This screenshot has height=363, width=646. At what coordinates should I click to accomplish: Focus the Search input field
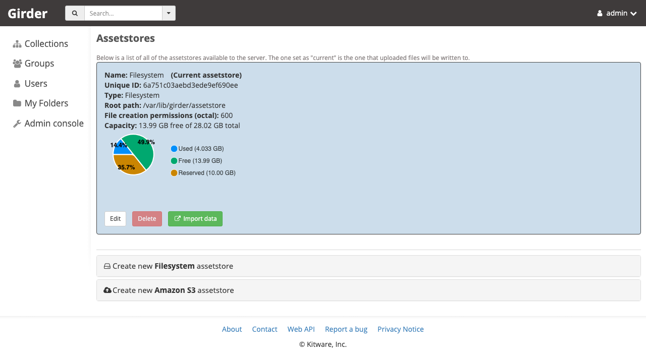(x=123, y=13)
